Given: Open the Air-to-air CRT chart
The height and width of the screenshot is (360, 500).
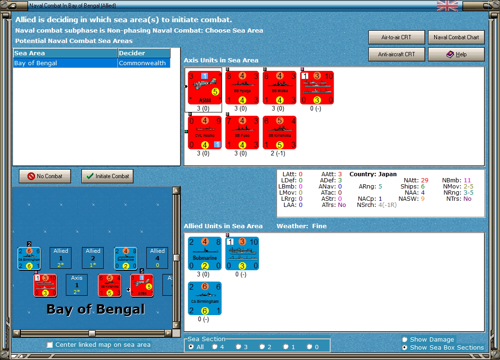Looking at the screenshot, I should coord(396,37).
